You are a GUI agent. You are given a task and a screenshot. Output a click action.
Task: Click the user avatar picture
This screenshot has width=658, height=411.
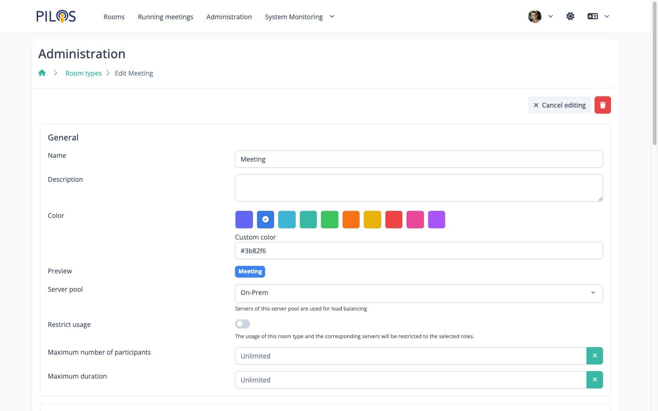click(534, 16)
